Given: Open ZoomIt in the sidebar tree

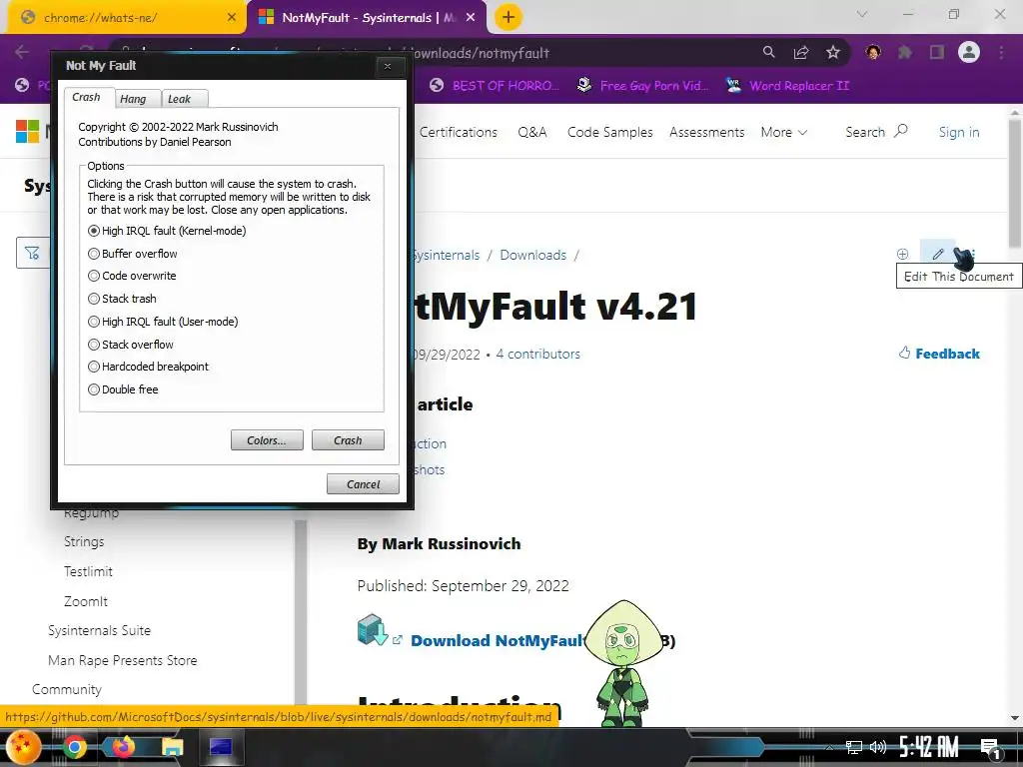Looking at the screenshot, I should tap(86, 601).
